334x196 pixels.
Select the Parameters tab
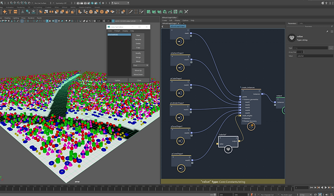[292, 24]
